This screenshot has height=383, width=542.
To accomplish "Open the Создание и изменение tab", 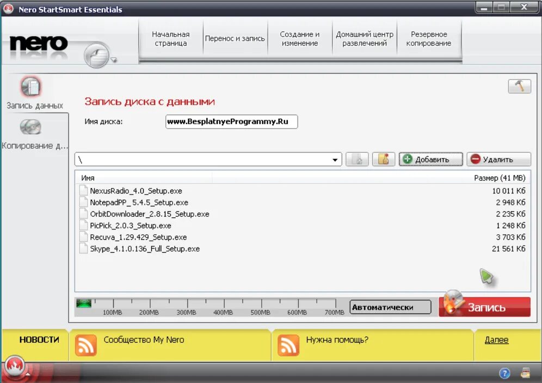I will pyautogui.click(x=300, y=39).
